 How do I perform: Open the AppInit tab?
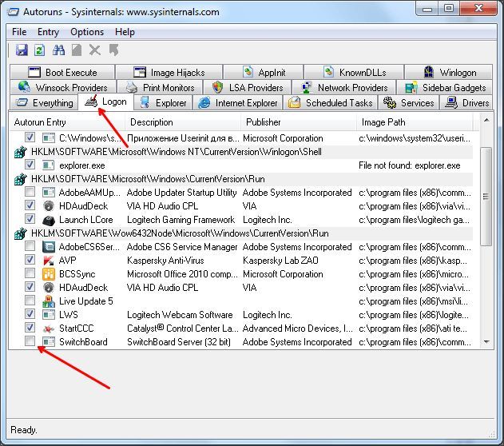tap(264, 73)
